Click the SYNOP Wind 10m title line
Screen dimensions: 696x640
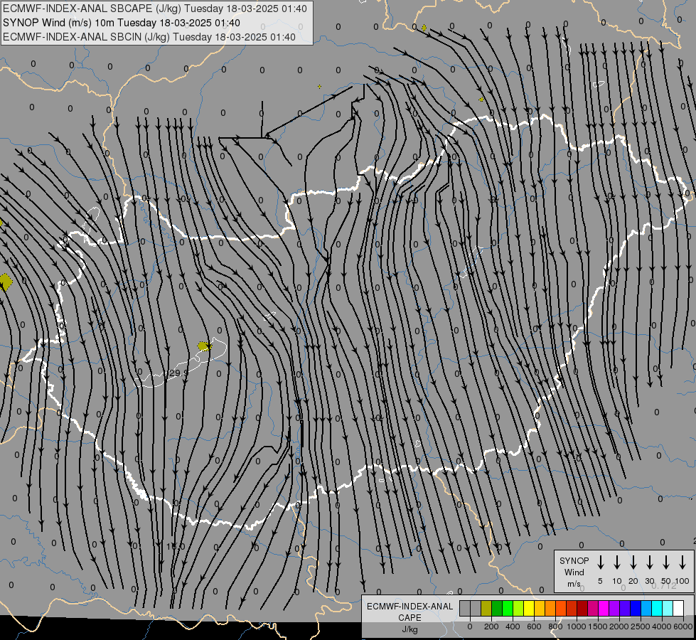coord(122,23)
